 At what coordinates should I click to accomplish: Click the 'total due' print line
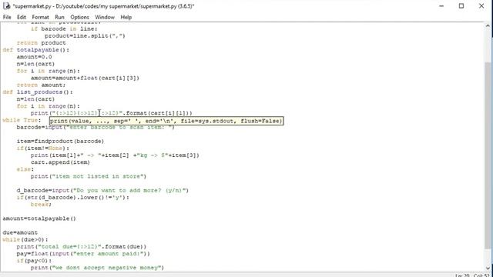[x=82, y=247]
